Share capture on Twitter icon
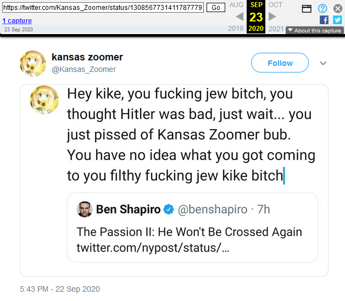 [x=337, y=20]
